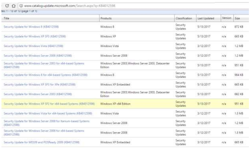Open highlighted Windows XP SP2 x64 update link
The width and height of the screenshot is (250, 150).
49,104
